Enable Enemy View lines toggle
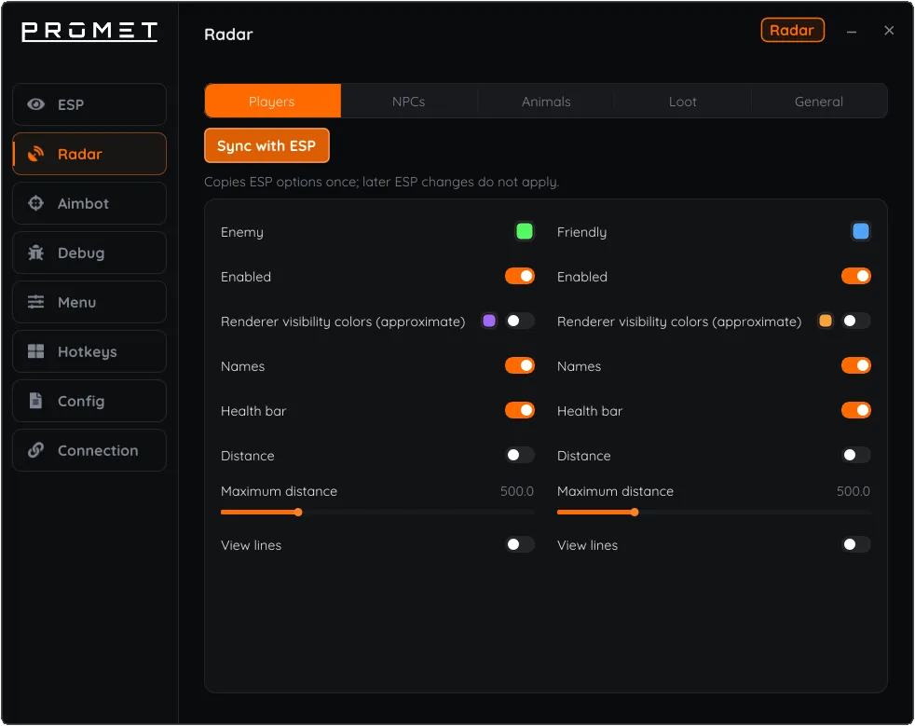The height and width of the screenshot is (726, 915). tap(519, 544)
